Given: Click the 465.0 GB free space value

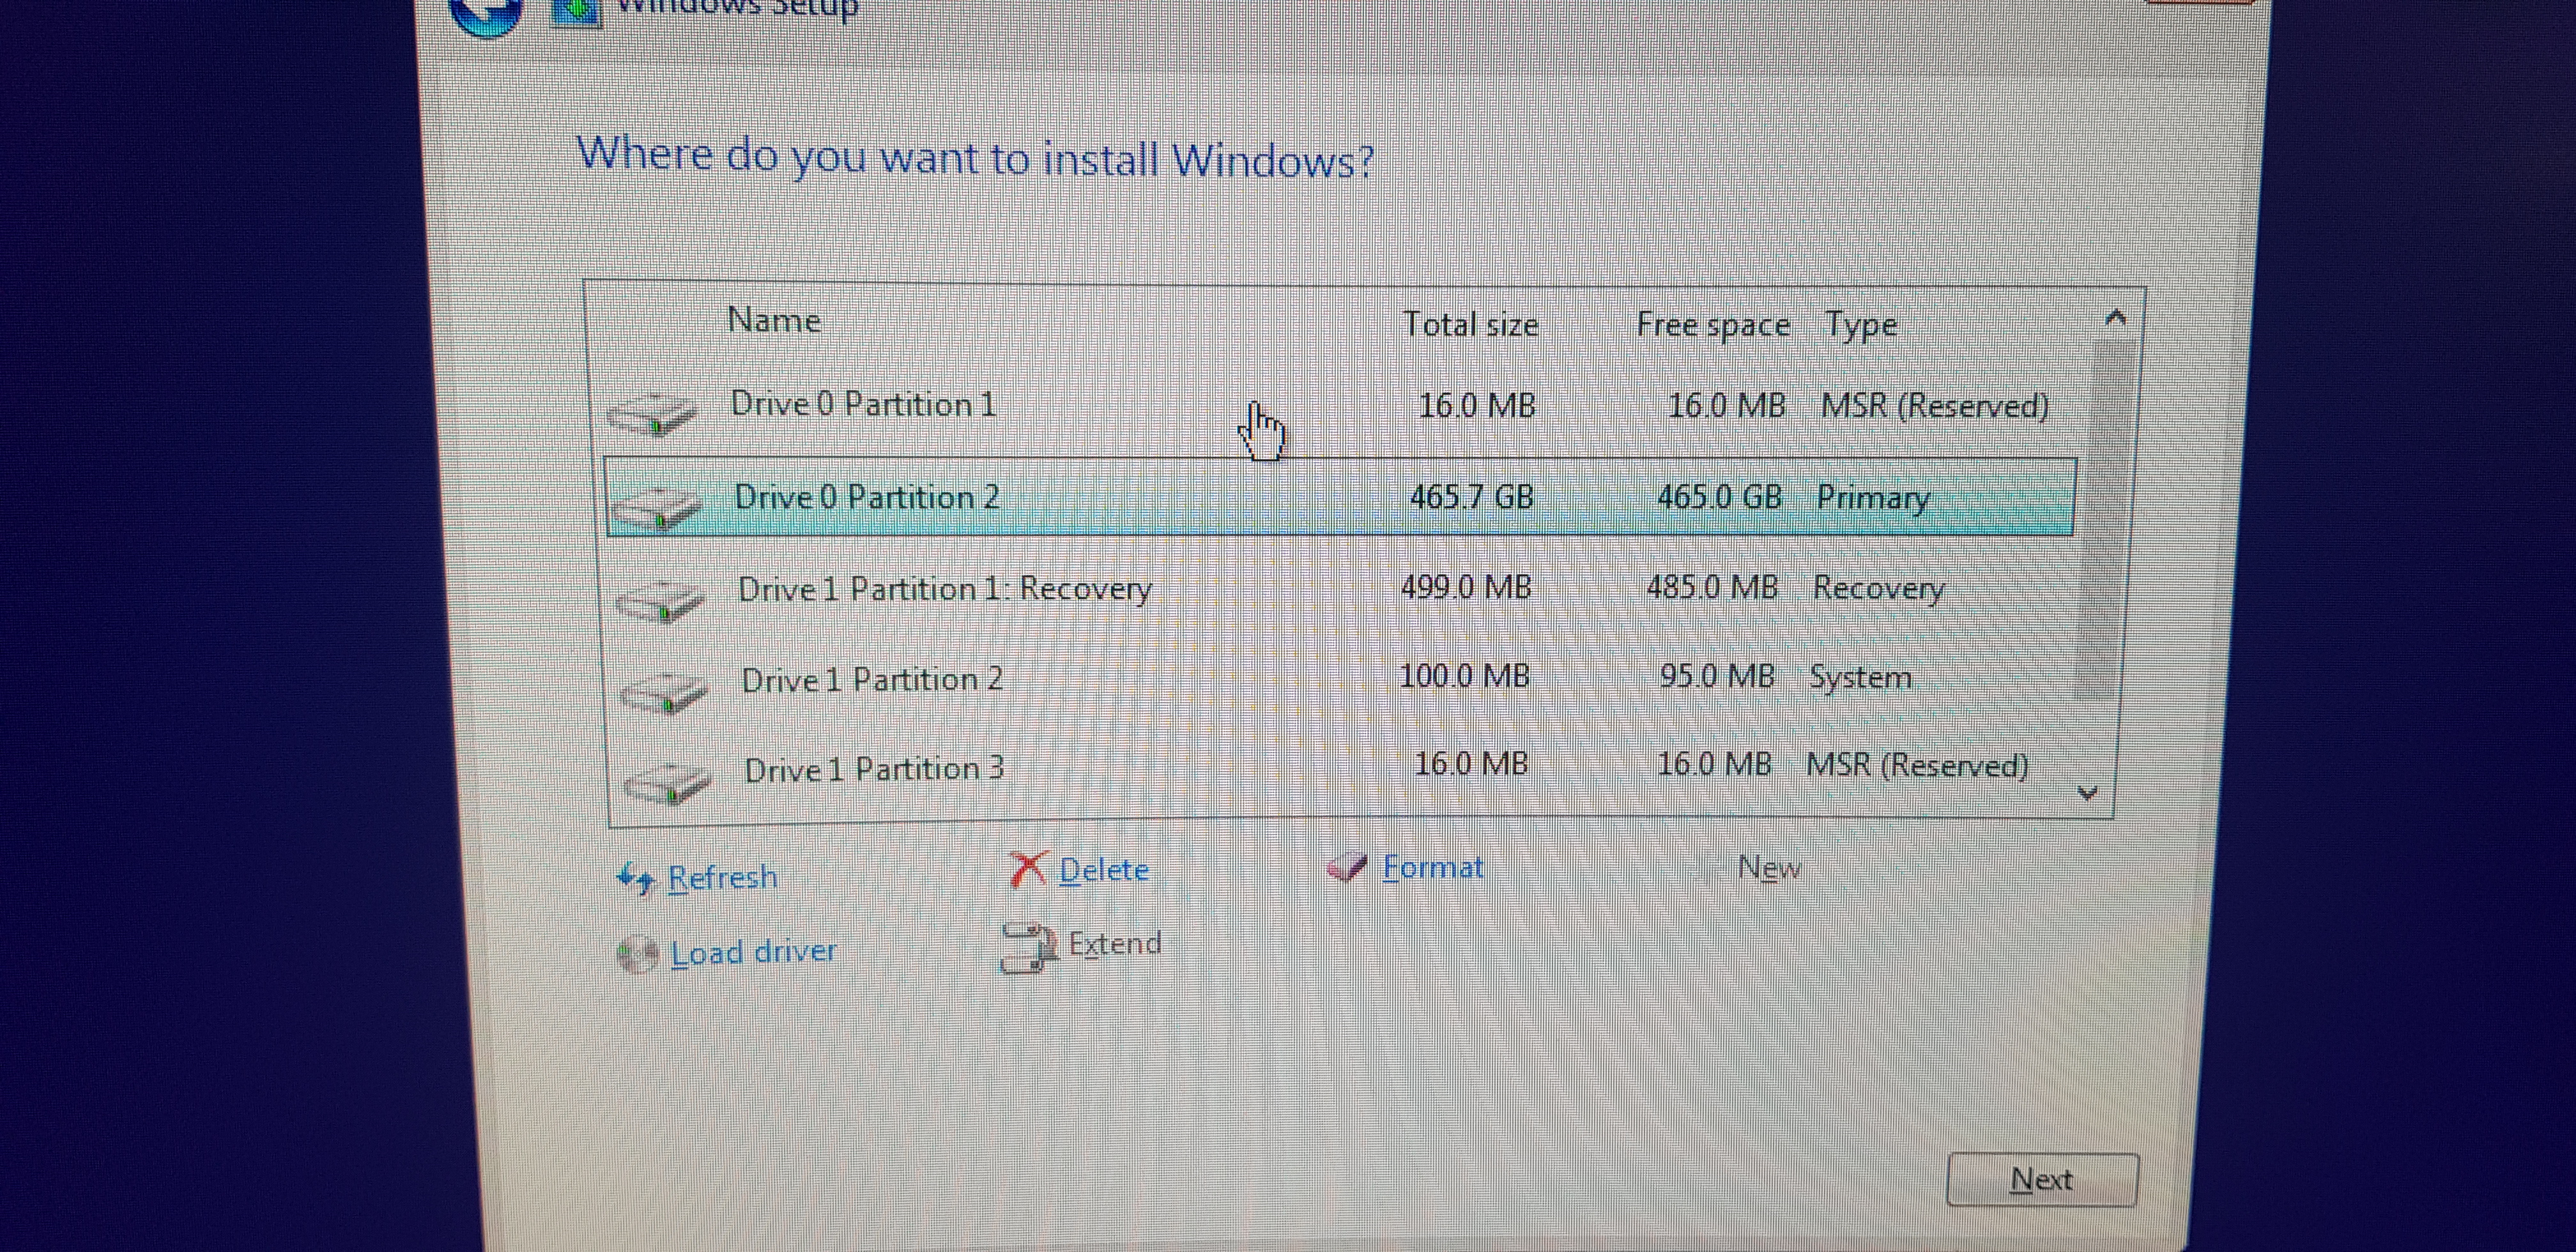Looking at the screenshot, I should coord(1719,497).
